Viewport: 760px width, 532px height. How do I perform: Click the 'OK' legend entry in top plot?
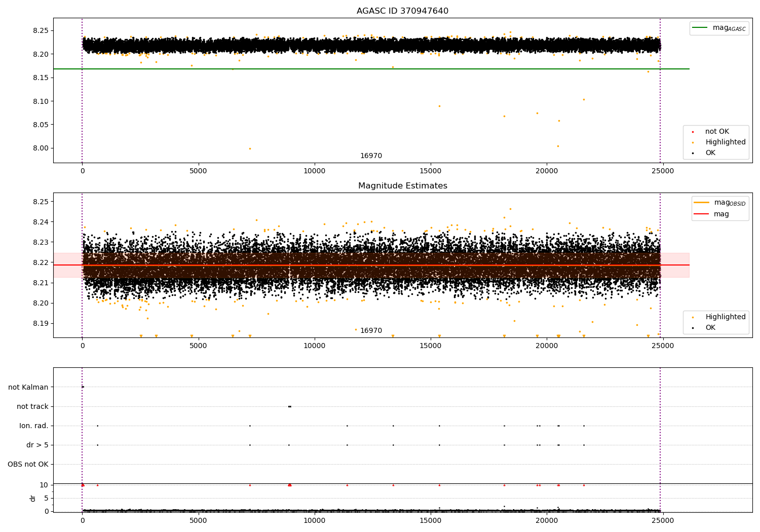point(710,153)
